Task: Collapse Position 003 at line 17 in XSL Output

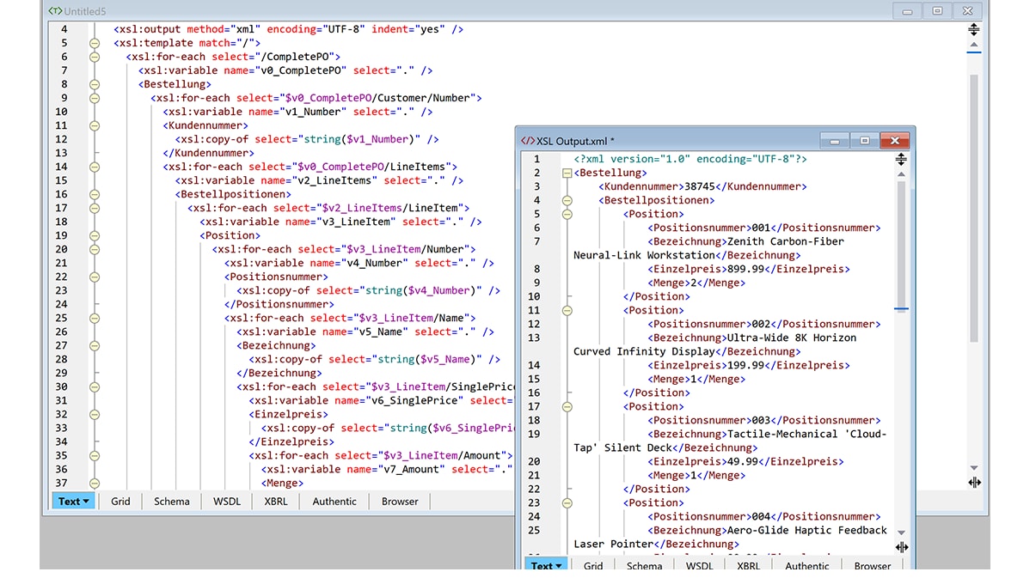Action: point(567,407)
